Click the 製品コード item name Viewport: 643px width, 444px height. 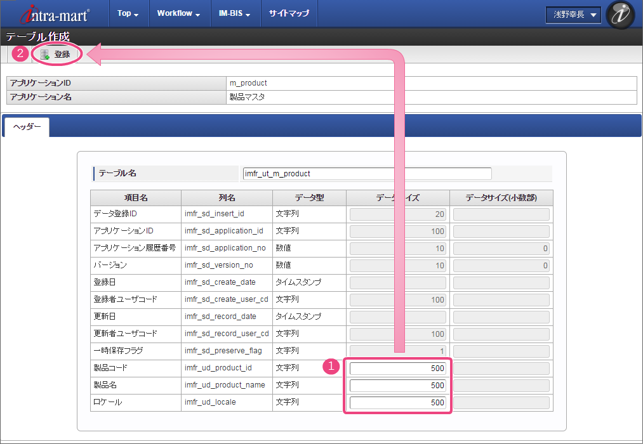110,368
